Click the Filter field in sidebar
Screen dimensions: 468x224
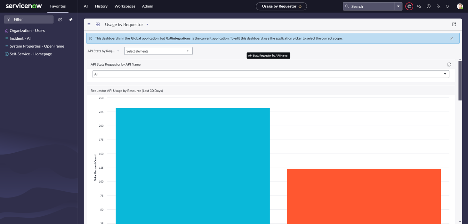[28, 20]
